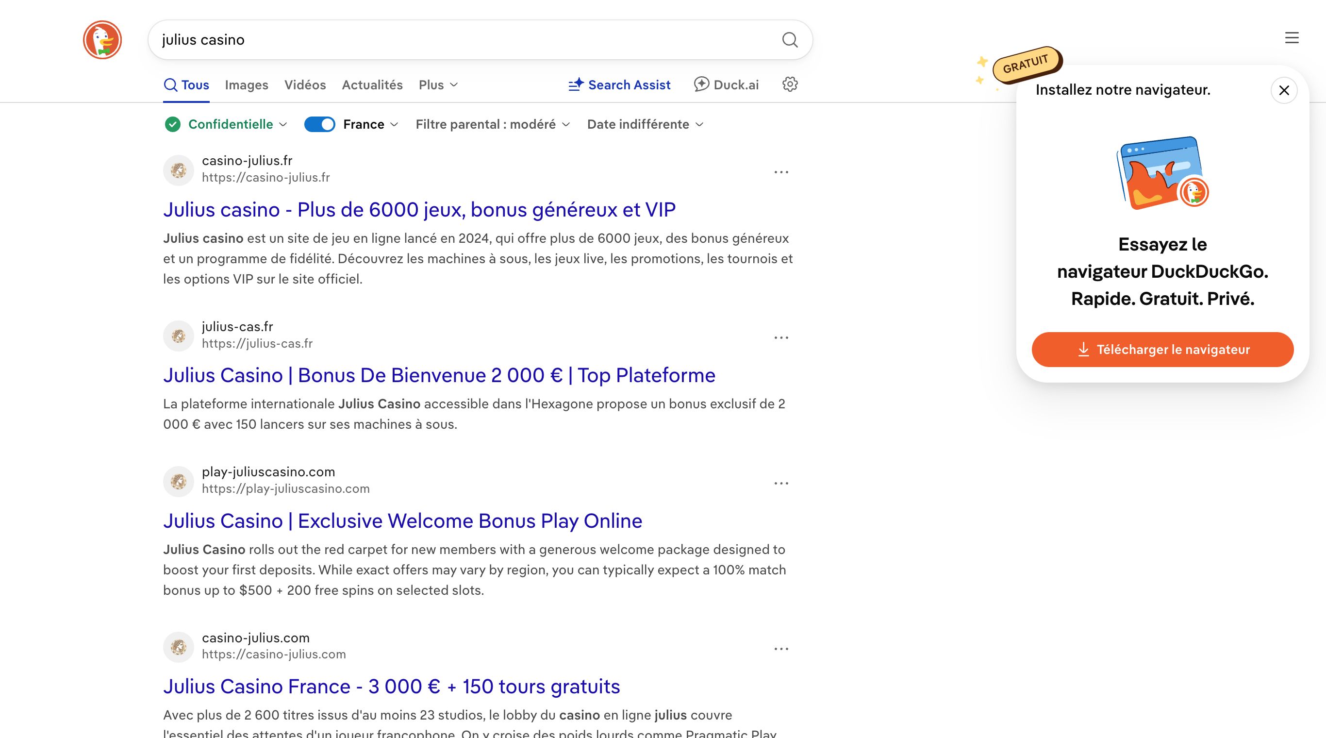
Task: Click the https://casino-julius.com URL text
Action: [x=274, y=654]
